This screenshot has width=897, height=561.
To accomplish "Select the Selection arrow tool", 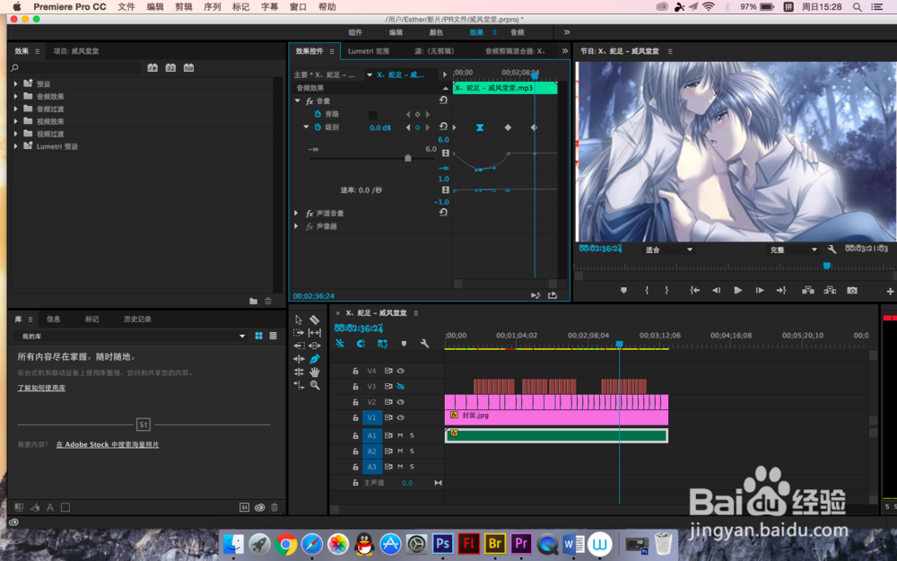I will pyautogui.click(x=299, y=320).
